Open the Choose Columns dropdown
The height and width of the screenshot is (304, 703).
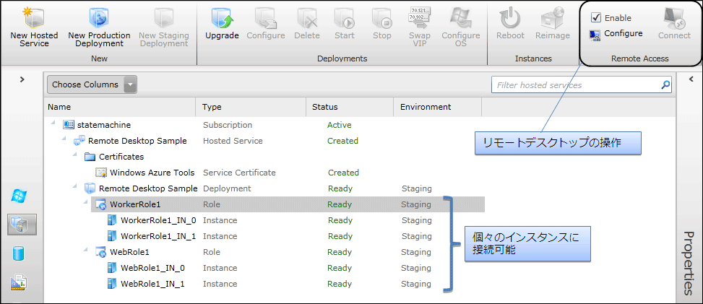[92, 84]
